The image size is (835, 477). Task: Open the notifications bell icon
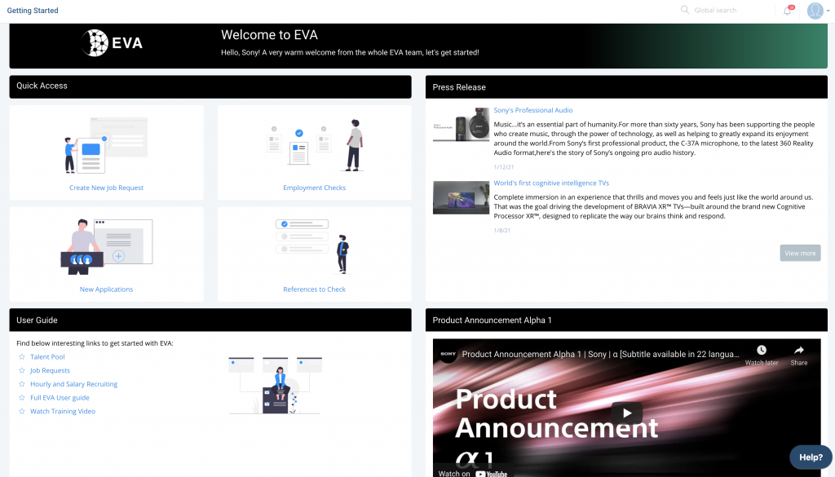coord(788,10)
